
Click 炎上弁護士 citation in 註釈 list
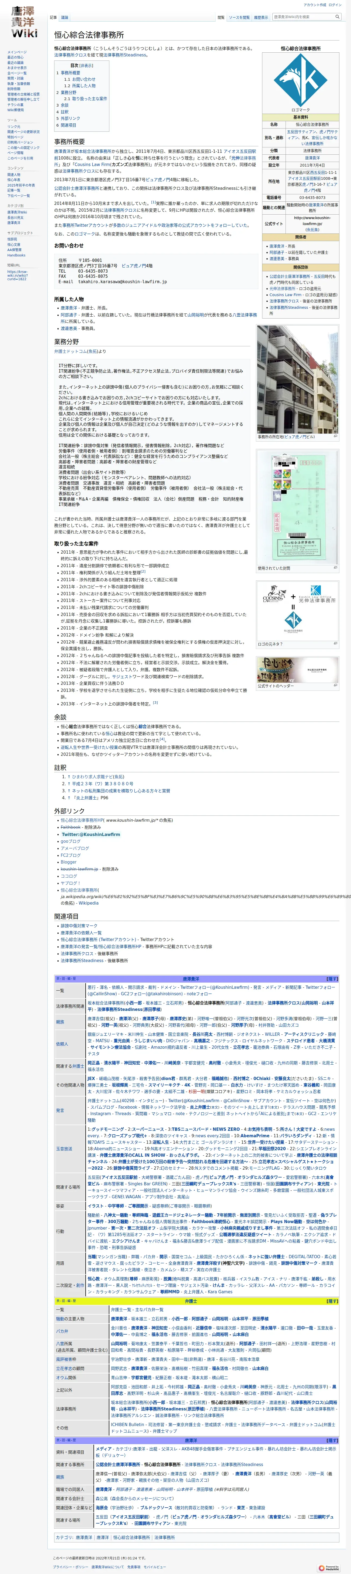86,797
